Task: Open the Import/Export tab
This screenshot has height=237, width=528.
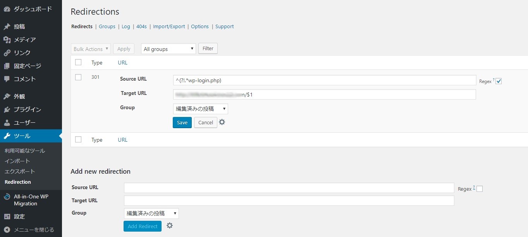Action: [169, 27]
